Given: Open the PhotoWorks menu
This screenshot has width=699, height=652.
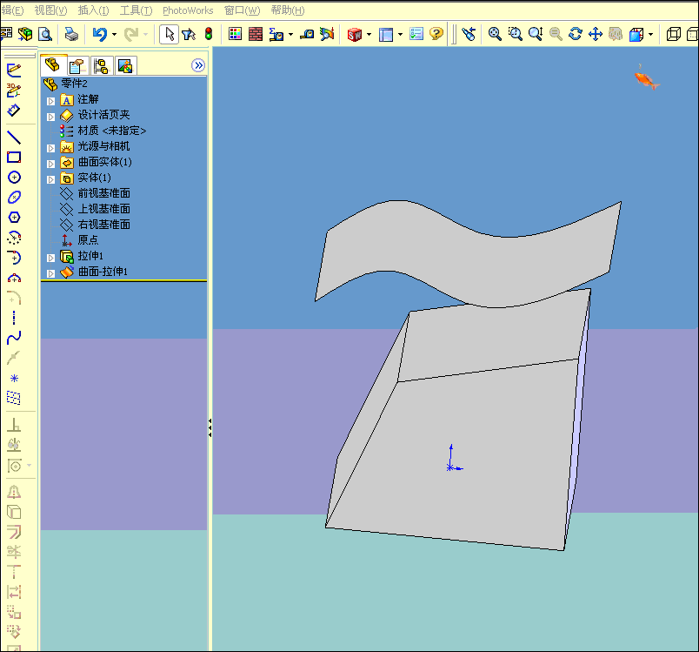Looking at the screenshot, I should click(x=188, y=10).
